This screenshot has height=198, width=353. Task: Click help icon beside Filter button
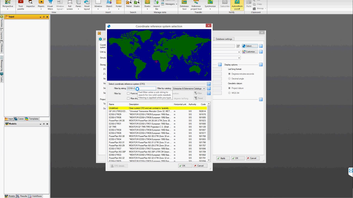coord(209,93)
